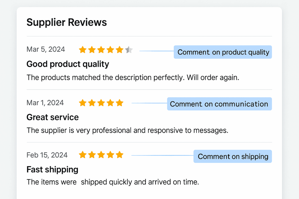299x199 pixels.
Task: Click the Feb 15, 2024 date label
Action: (47, 155)
